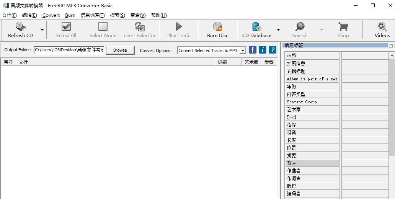The height and width of the screenshot is (199, 395).
Task: Click the value cell next to 标题
Action: click(x=365, y=56)
